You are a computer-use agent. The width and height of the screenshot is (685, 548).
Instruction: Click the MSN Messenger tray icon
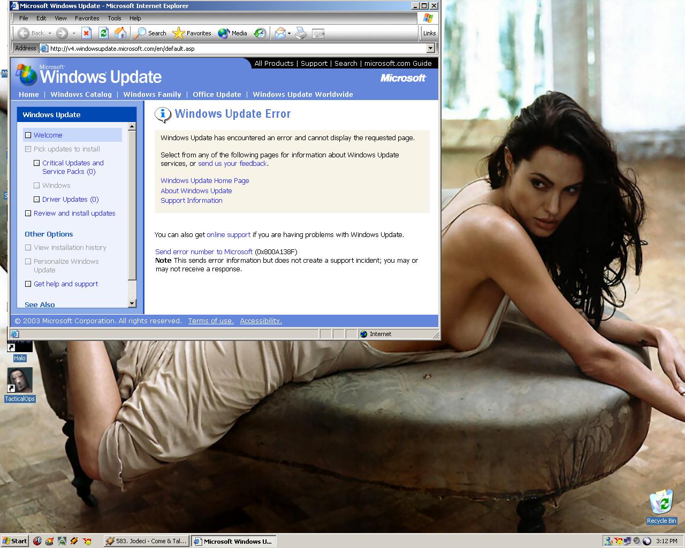tap(608, 541)
